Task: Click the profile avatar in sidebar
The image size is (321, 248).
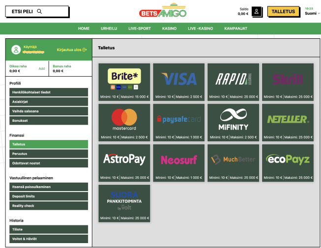Action: point(16,50)
